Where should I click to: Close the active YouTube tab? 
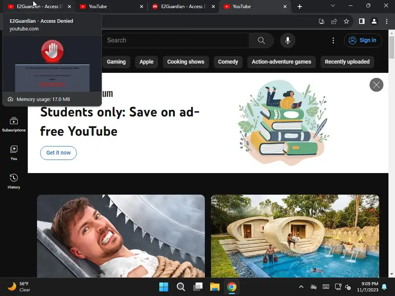(285, 7)
